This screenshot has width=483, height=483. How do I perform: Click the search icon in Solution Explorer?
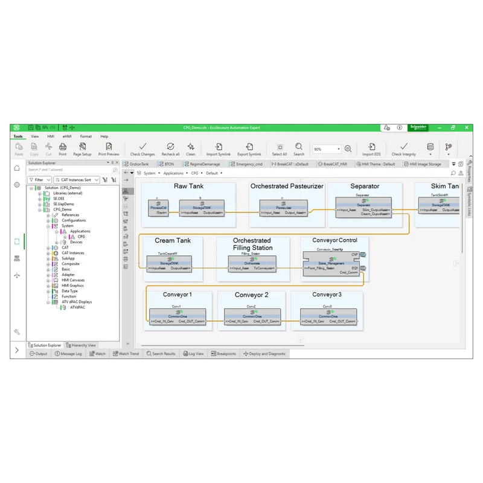click(115, 170)
